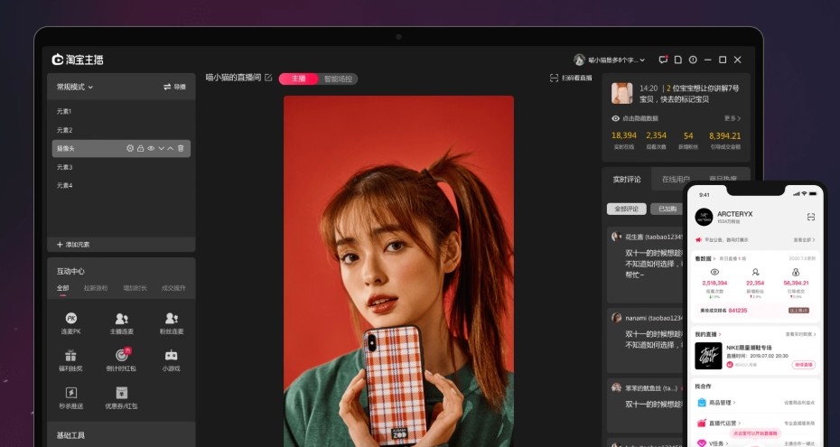
Task: Click the document icon in title bar
Action: pos(678,60)
